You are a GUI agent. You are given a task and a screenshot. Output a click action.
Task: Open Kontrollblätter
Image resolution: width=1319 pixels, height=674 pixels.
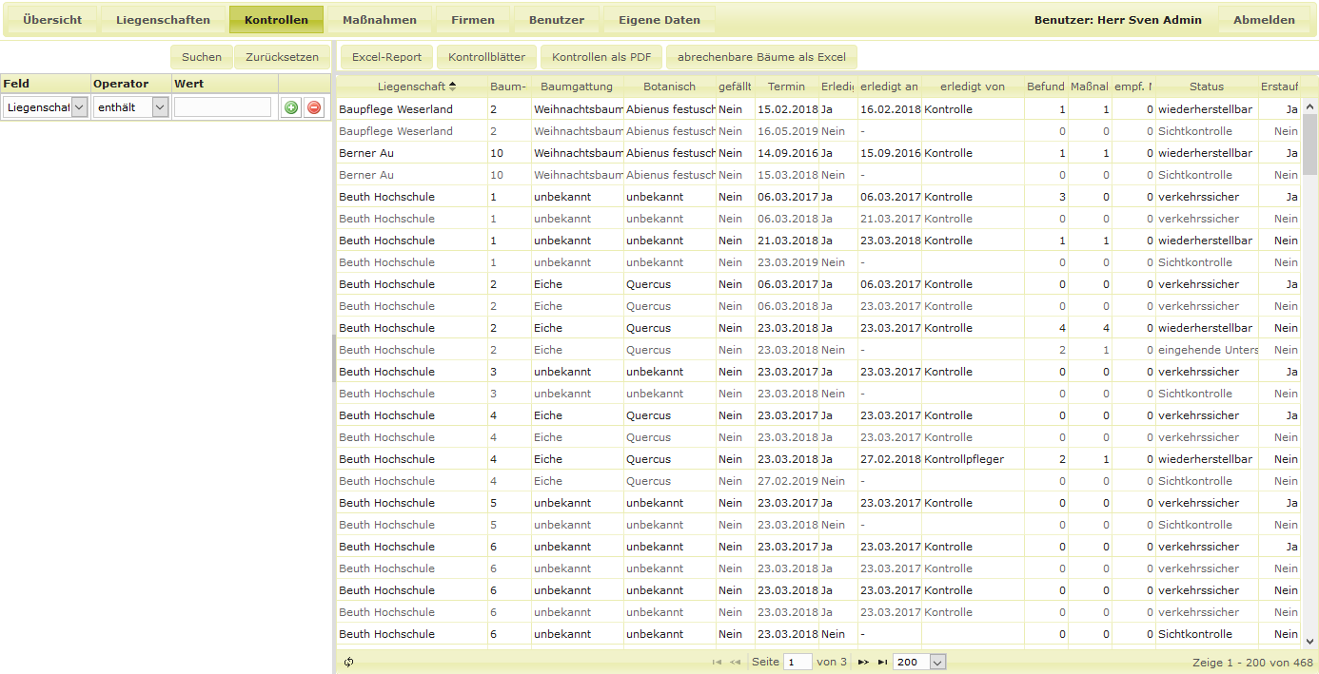[486, 57]
